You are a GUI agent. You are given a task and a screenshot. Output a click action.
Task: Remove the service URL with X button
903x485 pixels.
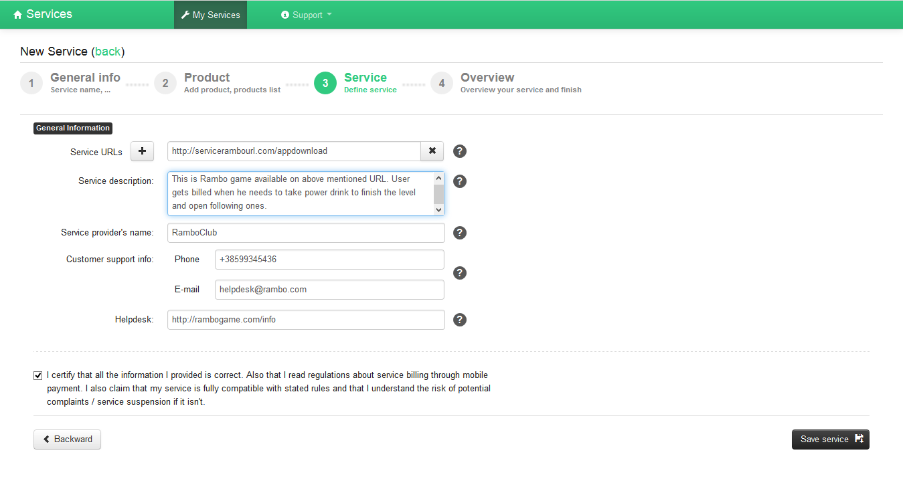(432, 151)
